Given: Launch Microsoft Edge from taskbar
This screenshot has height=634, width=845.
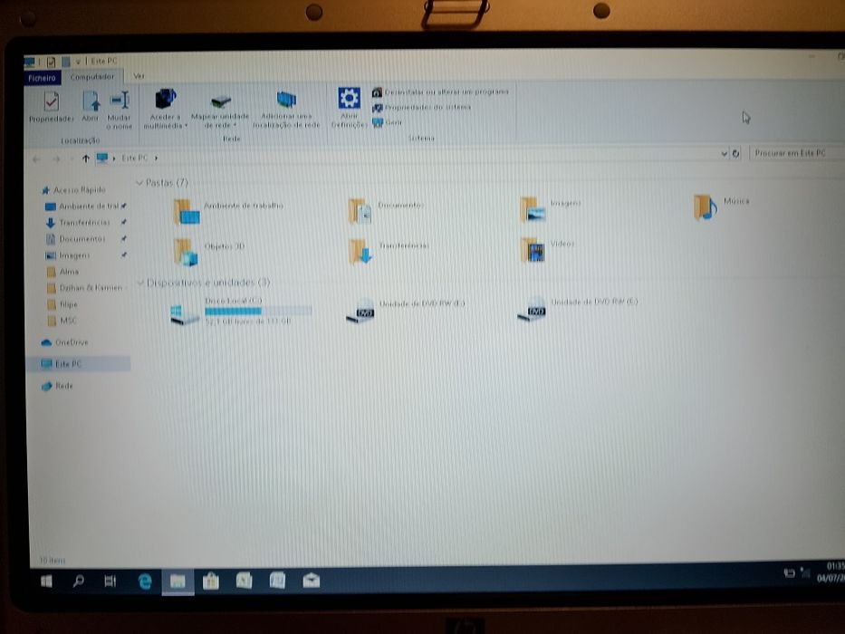Looking at the screenshot, I should coord(144,581).
